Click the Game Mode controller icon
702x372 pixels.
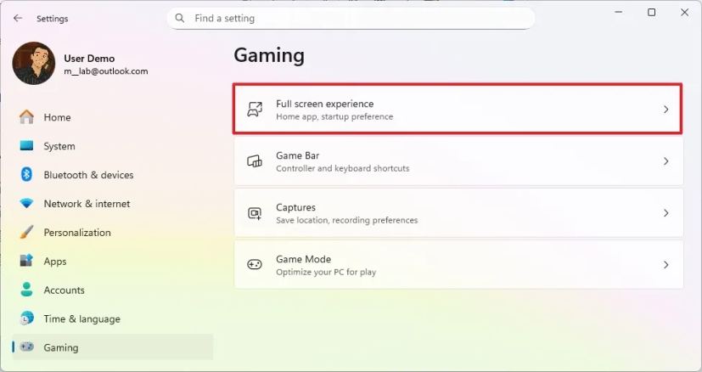(255, 264)
